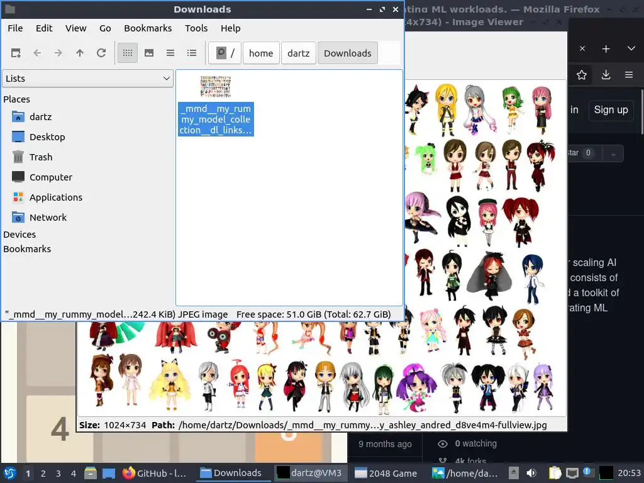Screen dimensions: 644x483
Task: Click Size 1024×734 in Image Viewer
Action: tap(113, 425)
